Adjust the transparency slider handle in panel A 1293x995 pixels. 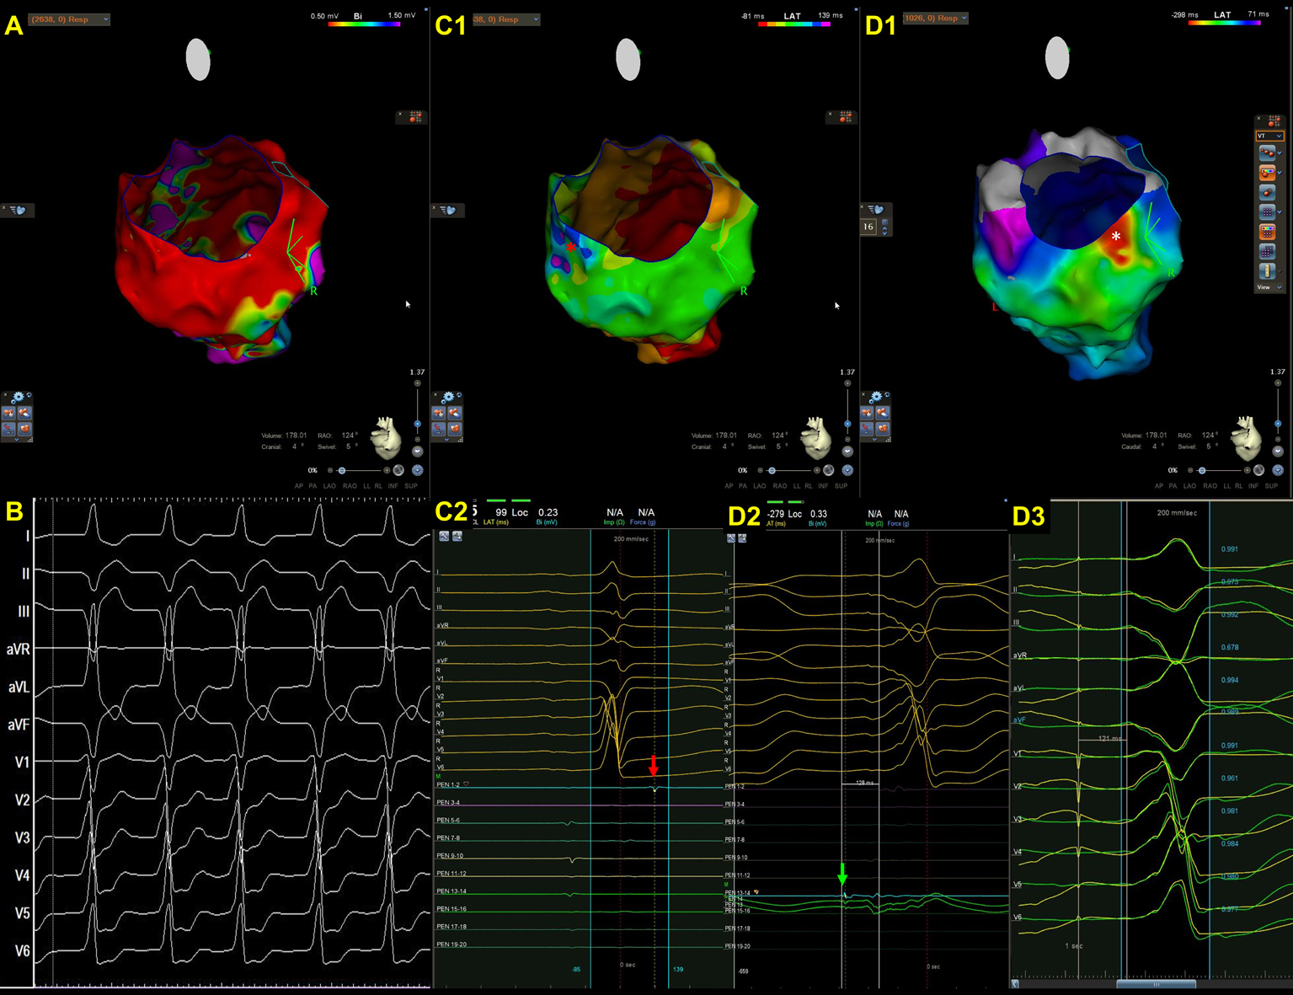(341, 470)
